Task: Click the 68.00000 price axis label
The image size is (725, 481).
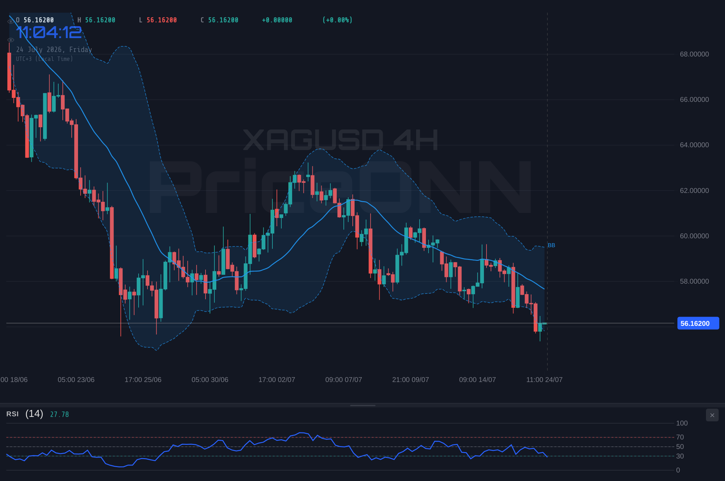Action: [x=694, y=54]
